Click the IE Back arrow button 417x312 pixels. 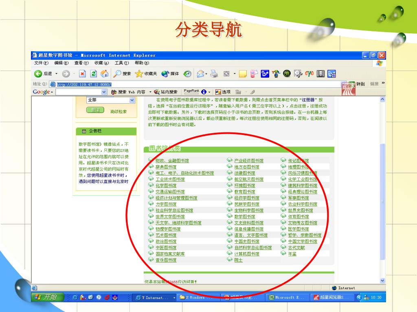point(38,74)
